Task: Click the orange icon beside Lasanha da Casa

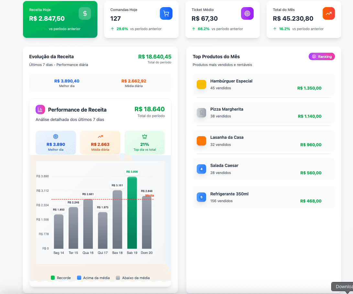Action: [201, 141]
